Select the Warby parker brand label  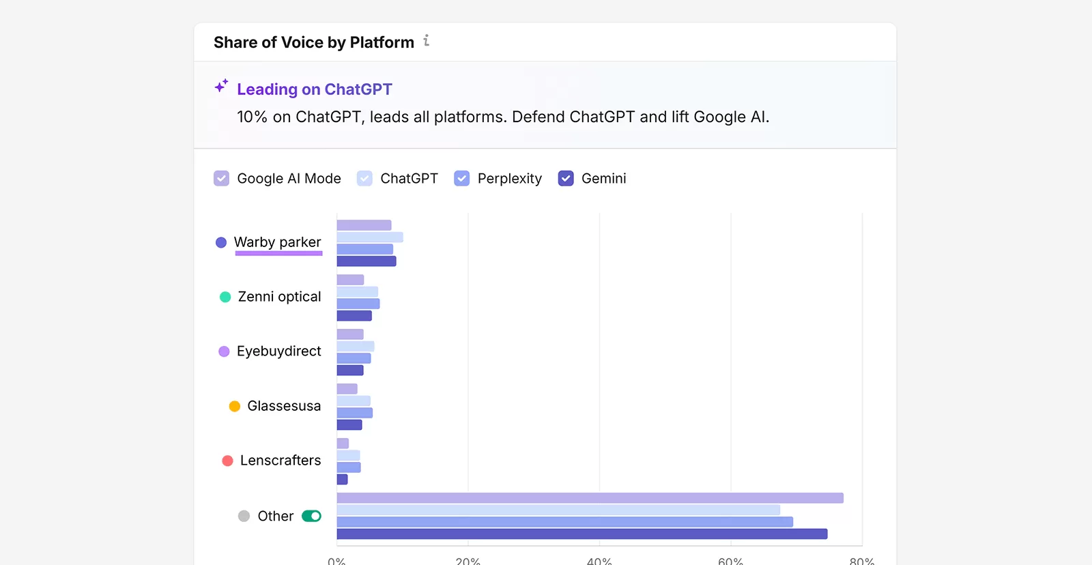277,242
